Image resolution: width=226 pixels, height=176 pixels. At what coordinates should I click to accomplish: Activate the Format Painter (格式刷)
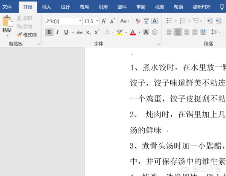pos(26,35)
